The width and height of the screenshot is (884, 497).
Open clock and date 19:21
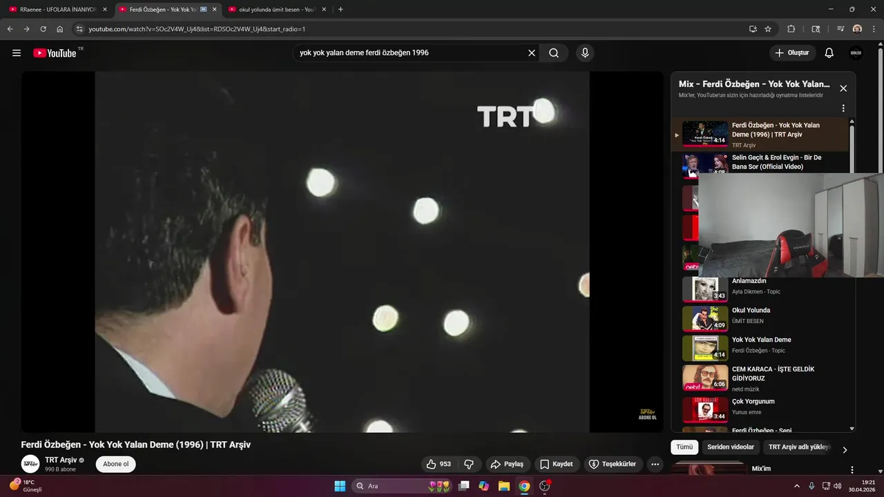click(863, 486)
